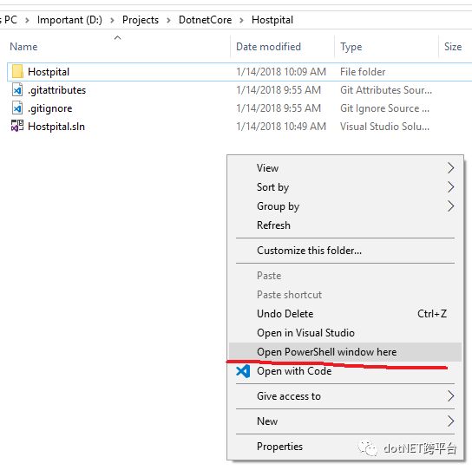Expand the View submenu arrow
Screen dimensions: 472x470
tap(450, 168)
